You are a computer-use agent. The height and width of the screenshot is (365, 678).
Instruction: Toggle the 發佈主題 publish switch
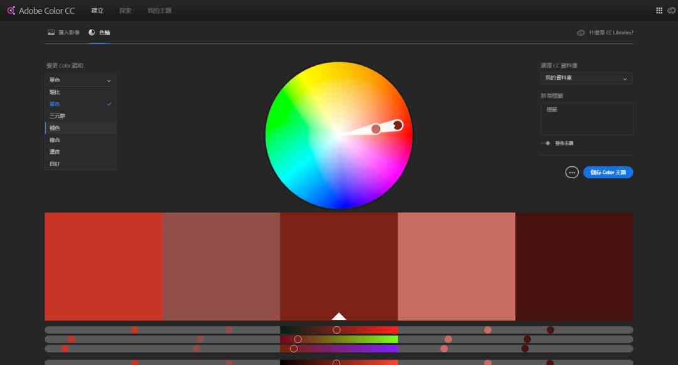pos(546,143)
